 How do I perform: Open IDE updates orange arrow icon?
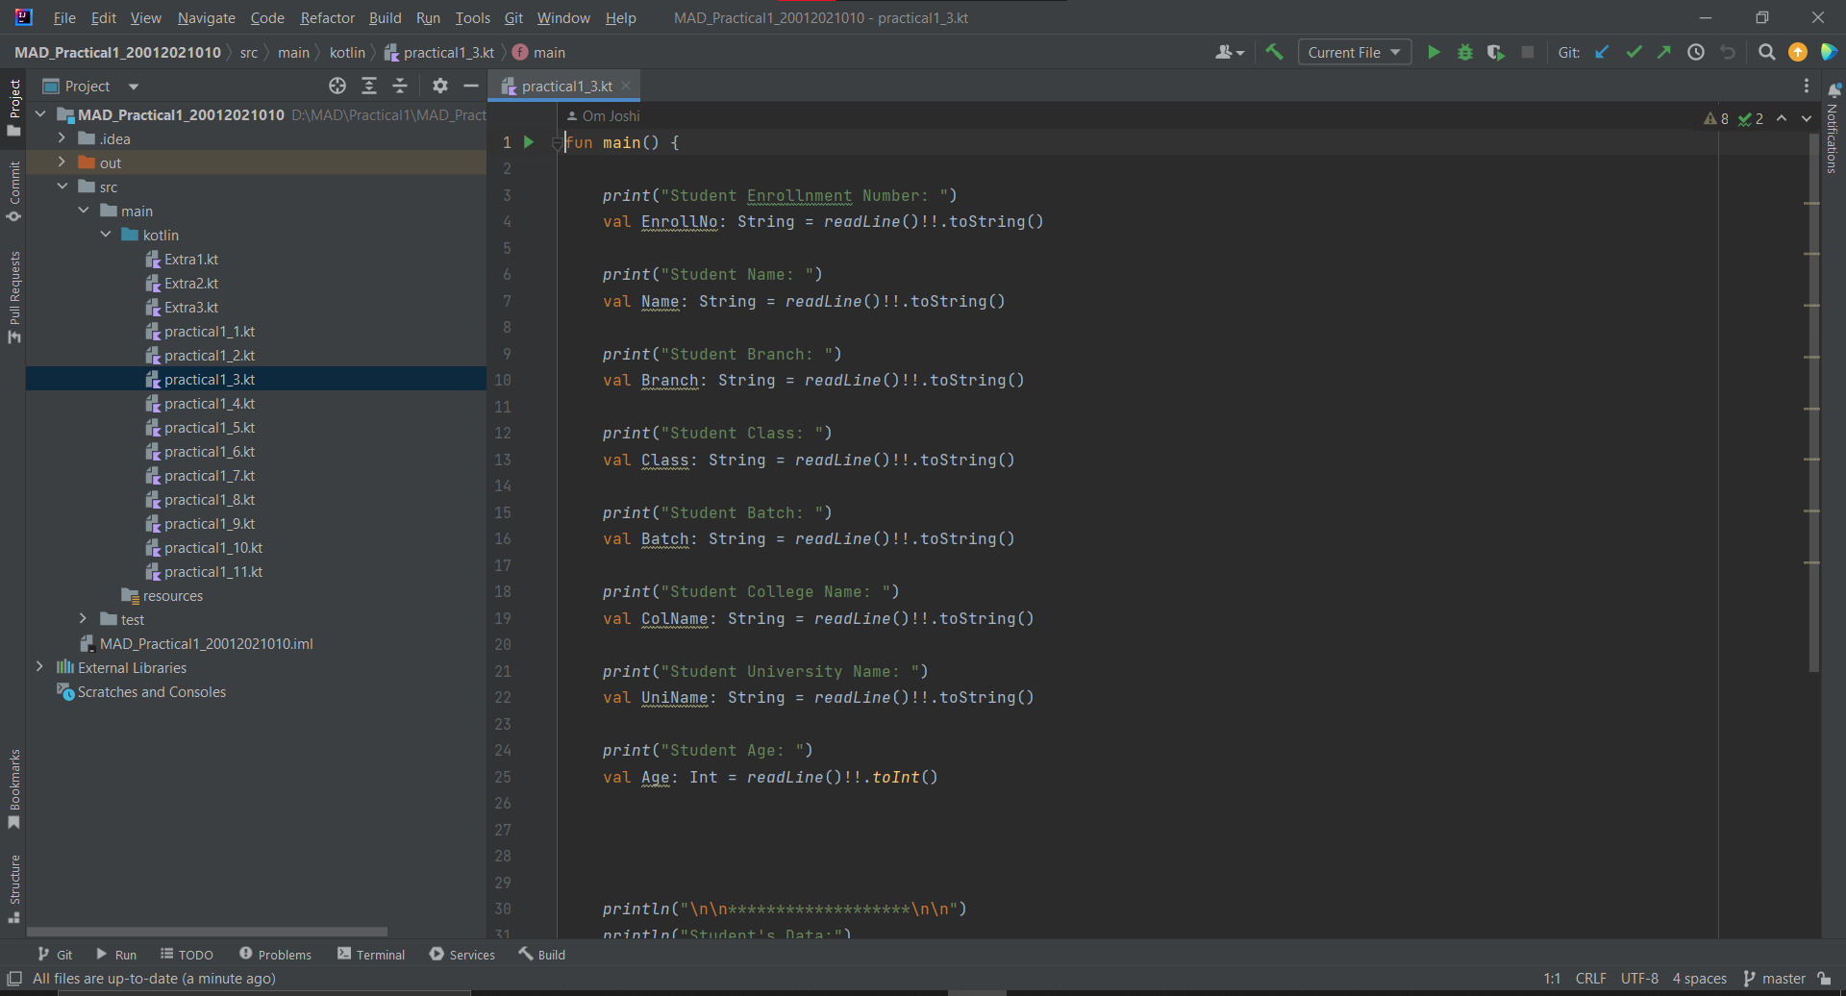pyautogui.click(x=1798, y=53)
